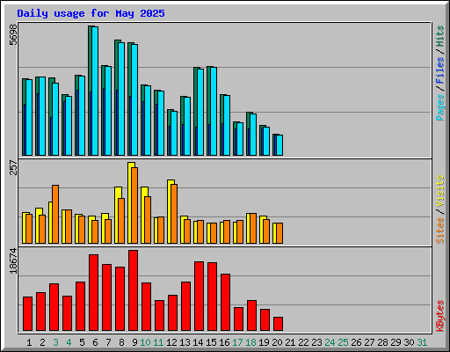Select day 6 on the date axis

coord(95,342)
